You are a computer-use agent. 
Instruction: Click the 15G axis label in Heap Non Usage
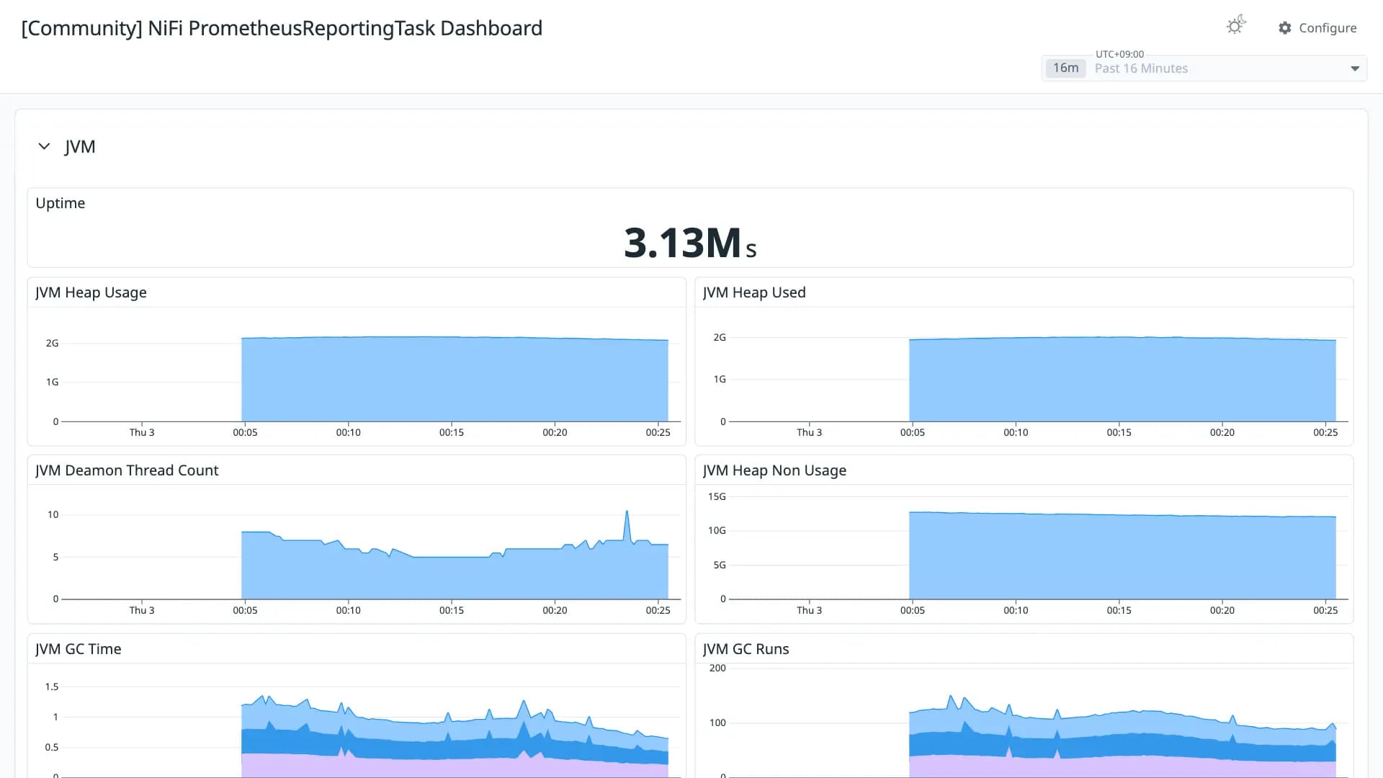click(x=717, y=496)
